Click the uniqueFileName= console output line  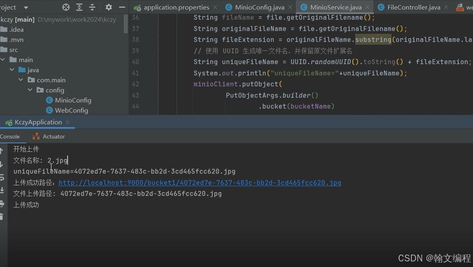pyautogui.click(x=124, y=172)
